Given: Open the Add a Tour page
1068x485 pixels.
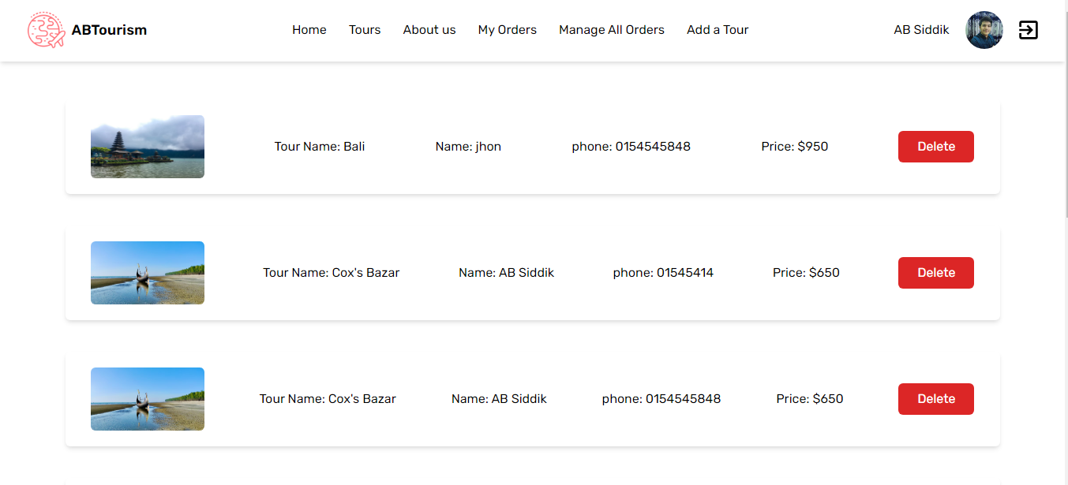Looking at the screenshot, I should pos(718,30).
